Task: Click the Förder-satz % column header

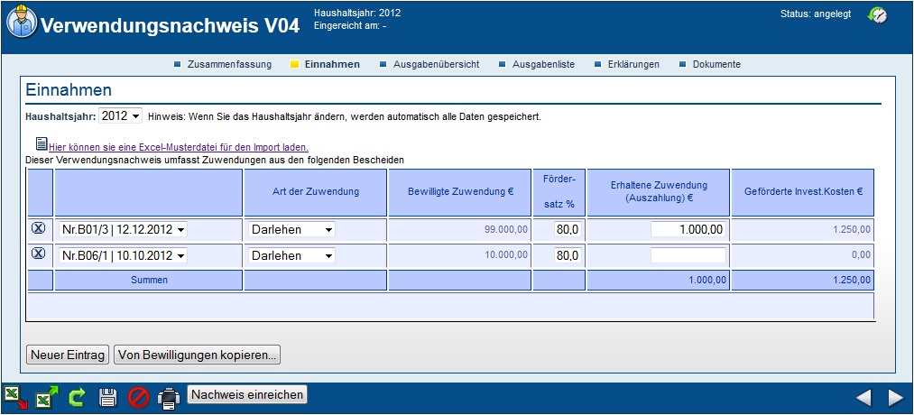Action: click(x=559, y=193)
